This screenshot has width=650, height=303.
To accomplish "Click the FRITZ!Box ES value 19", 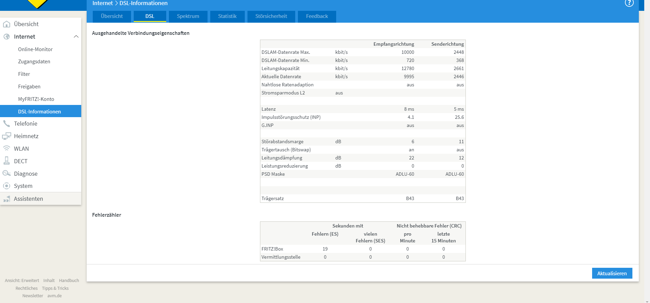I will click(325, 249).
